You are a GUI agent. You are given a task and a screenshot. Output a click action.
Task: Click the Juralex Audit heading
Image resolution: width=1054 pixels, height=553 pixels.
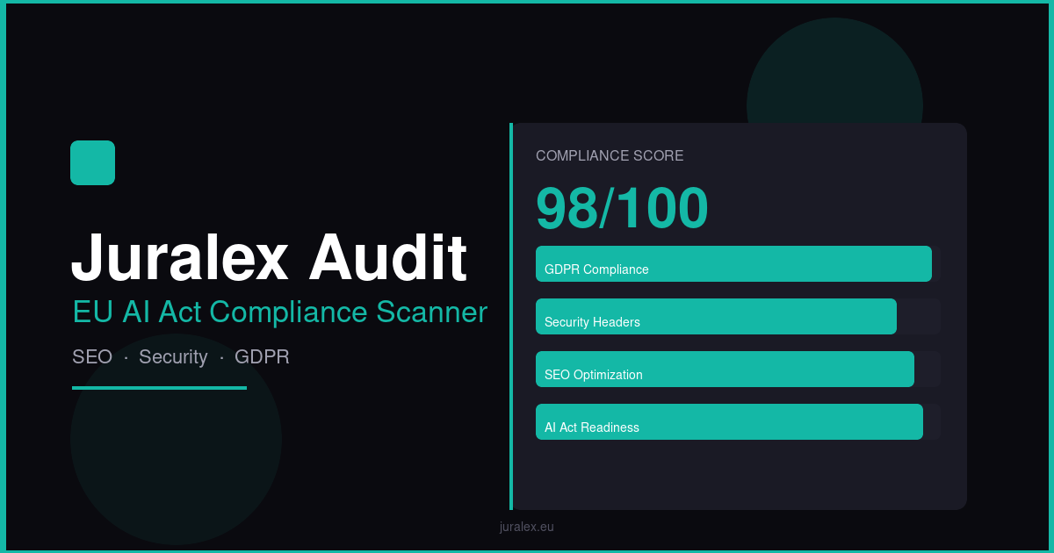(268, 257)
